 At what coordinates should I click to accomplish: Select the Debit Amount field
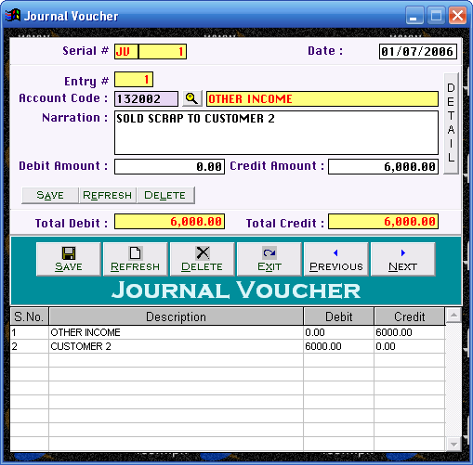[x=169, y=167]
